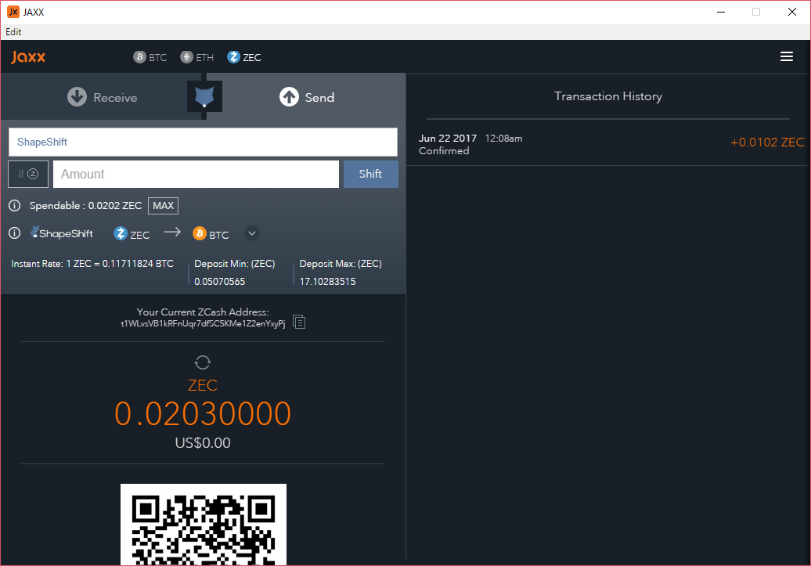Click the +0.0102 ZEC transaction amount

coord(767,142)
